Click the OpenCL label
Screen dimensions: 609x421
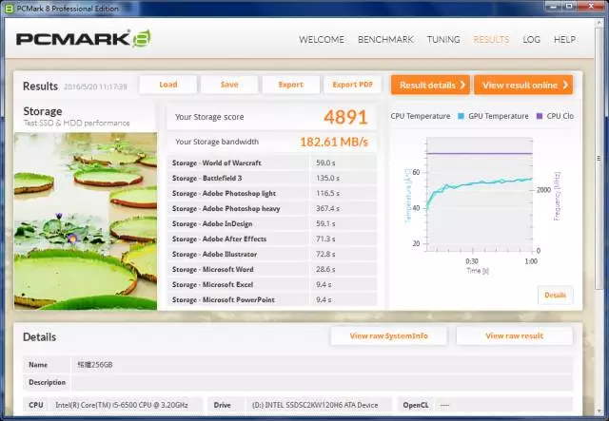point(416,405)
